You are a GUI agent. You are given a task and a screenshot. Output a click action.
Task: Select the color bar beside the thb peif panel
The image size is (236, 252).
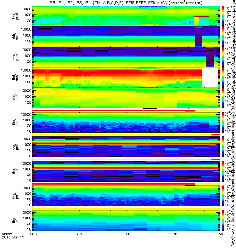click(x=223, y=147)
